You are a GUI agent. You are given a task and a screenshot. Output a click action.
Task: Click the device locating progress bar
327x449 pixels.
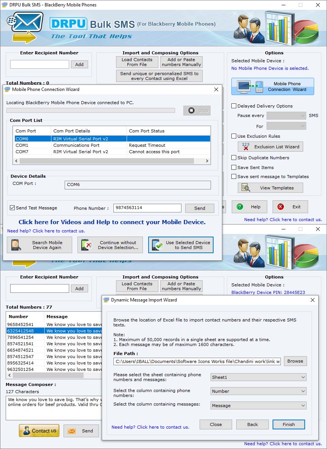tap(91, 110)
